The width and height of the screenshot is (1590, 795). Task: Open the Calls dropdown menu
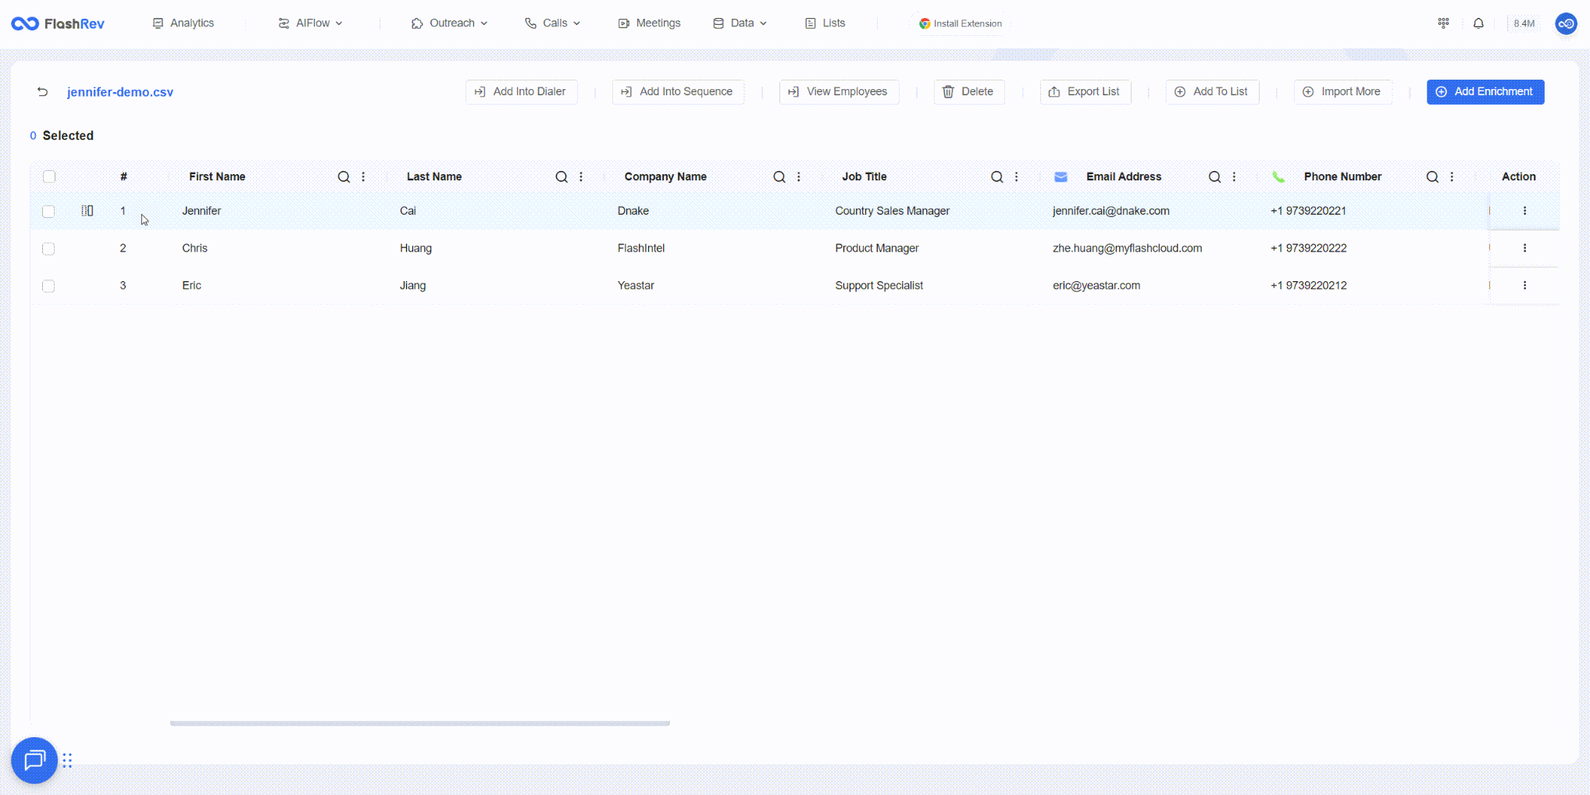[553, 23]
